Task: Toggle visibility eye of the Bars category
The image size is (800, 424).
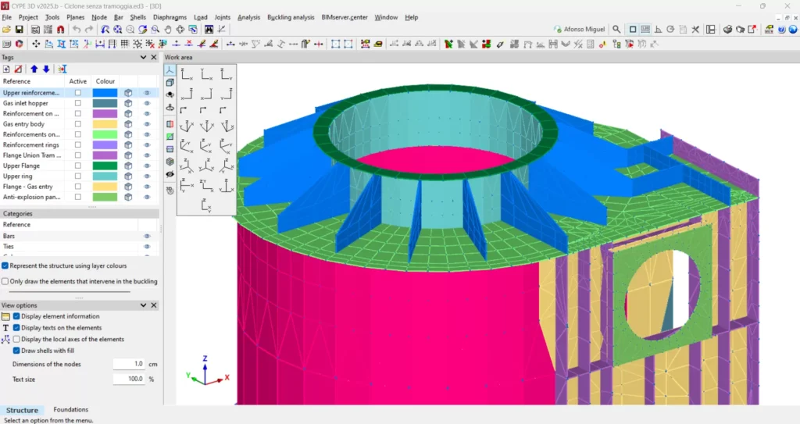Action: pyautogui.click(x=147, y=237)
